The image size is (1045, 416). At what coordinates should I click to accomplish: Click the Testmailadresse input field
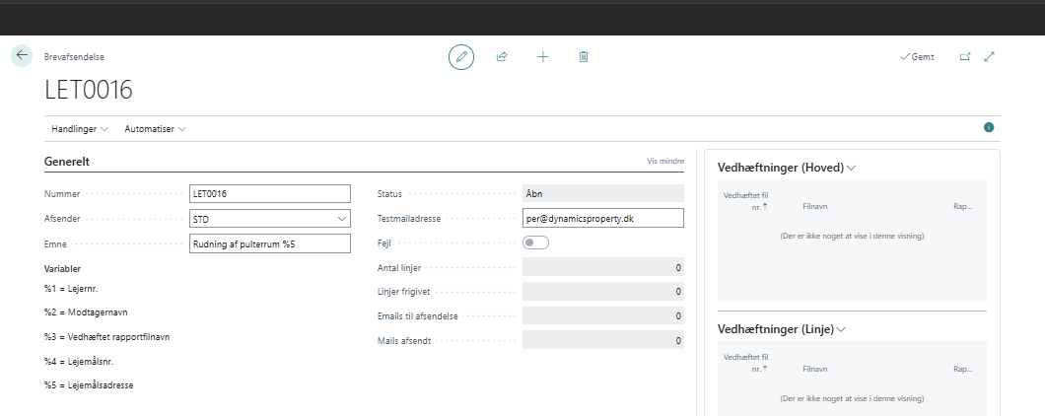tap(602, 219)
